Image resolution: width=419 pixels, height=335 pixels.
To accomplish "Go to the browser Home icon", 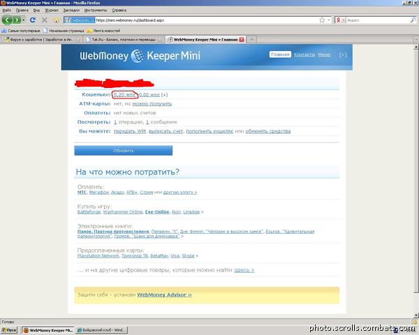I will coord(56,20).
